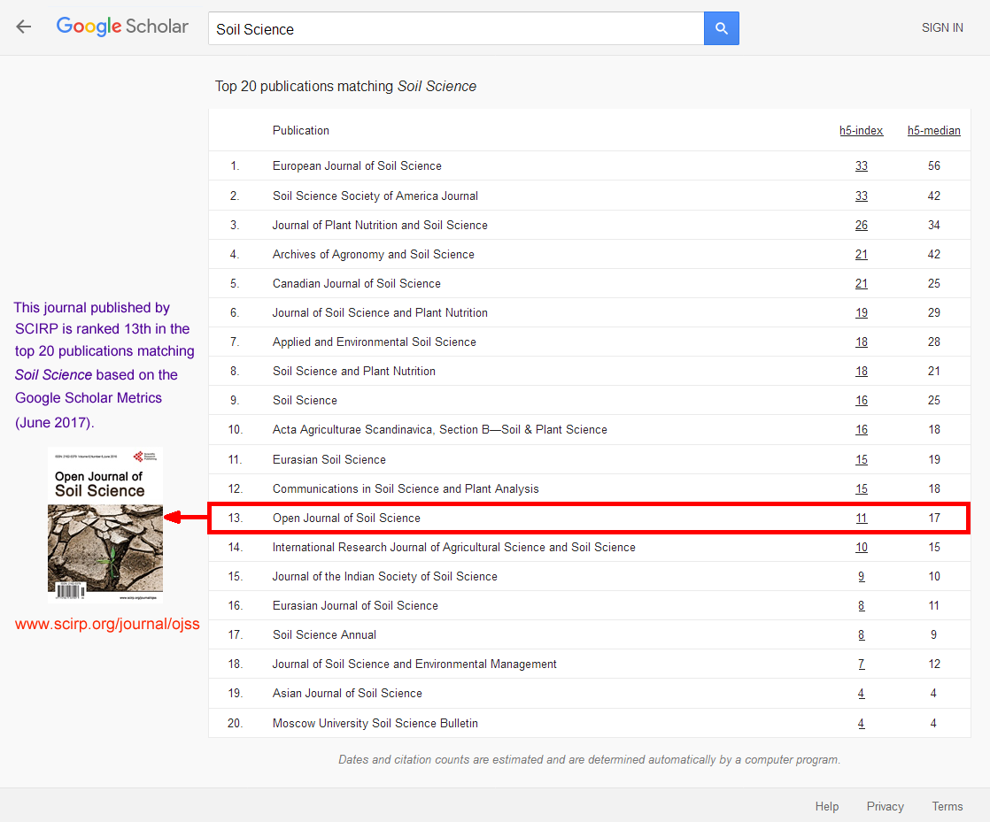Open h5-index 18 for Applied and Environmental Soil Science
Viewport: 990px width, 822px height.
862,342
